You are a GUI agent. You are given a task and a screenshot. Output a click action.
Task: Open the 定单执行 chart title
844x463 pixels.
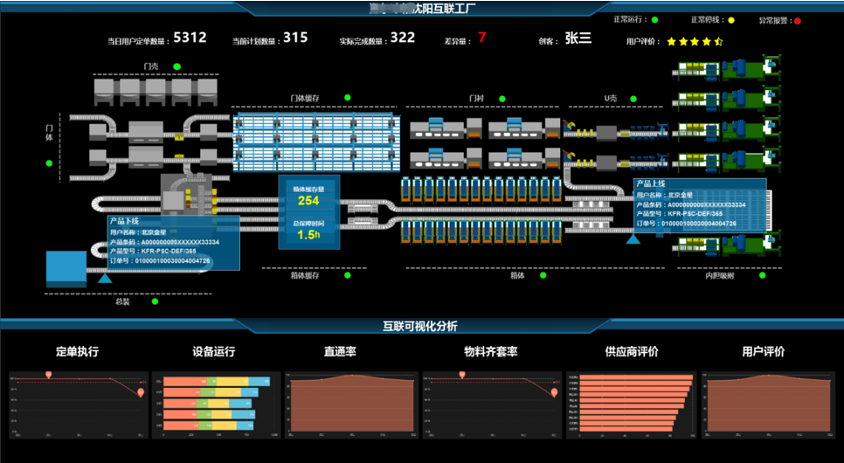[77, 352]
